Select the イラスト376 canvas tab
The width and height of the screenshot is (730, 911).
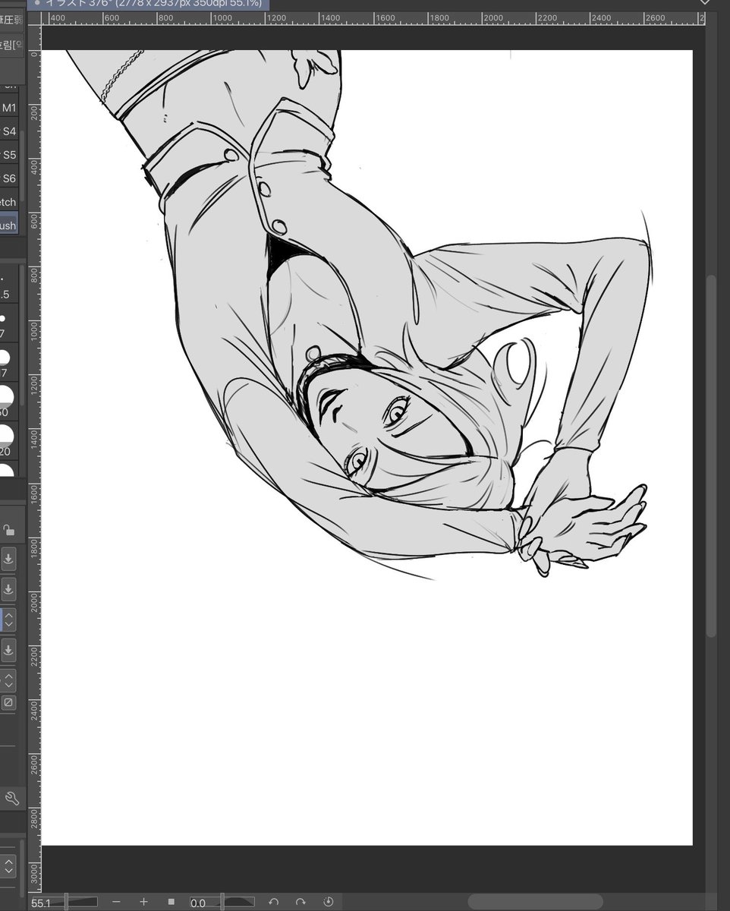[x=148, y=5]
